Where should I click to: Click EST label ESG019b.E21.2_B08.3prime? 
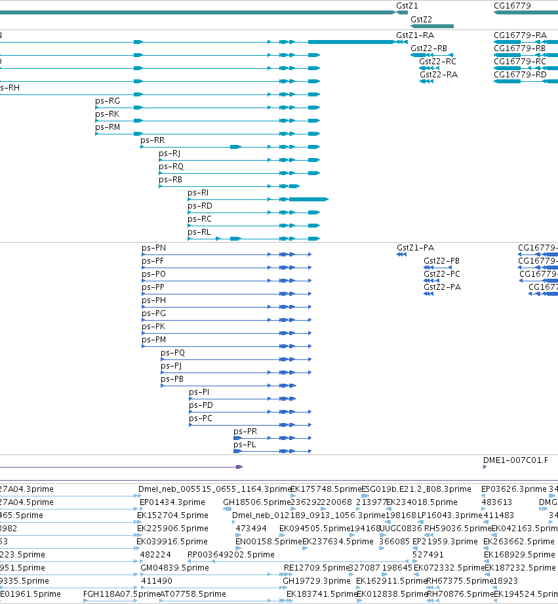pyautogui.click(x=416, y=489)
